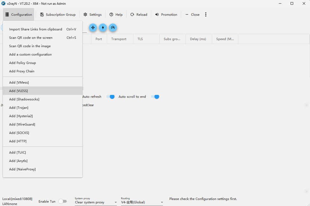The image size is (310, 206).
Task: Choose Add [Shadowsocks] menu entry
Action: point(43,99)
